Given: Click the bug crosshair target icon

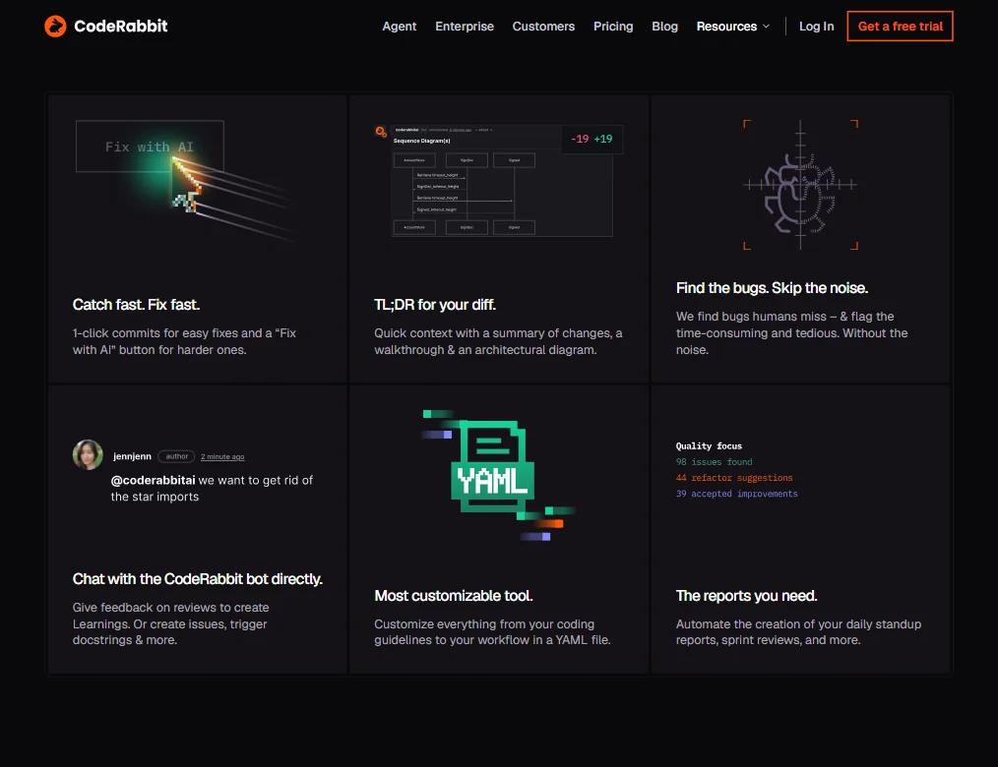Looking at the screenshot, I should tap(800, 185).
